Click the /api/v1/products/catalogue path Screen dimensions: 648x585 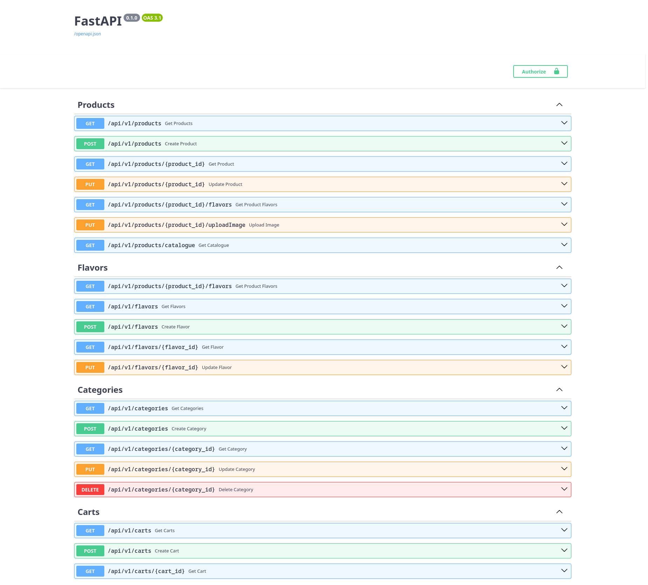[x=151, y=245]
